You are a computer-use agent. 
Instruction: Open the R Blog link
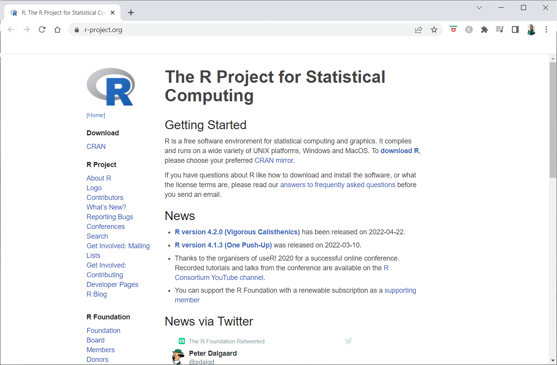[x=97, y=294]
